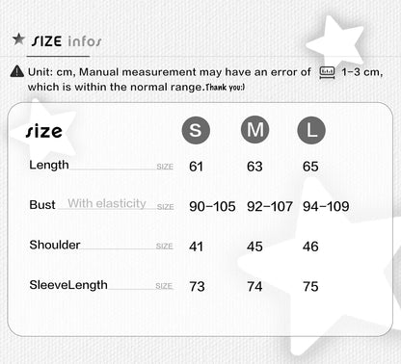Click the white star behind size label
Viewport: 401px width, 364px height.
(43, 130)
